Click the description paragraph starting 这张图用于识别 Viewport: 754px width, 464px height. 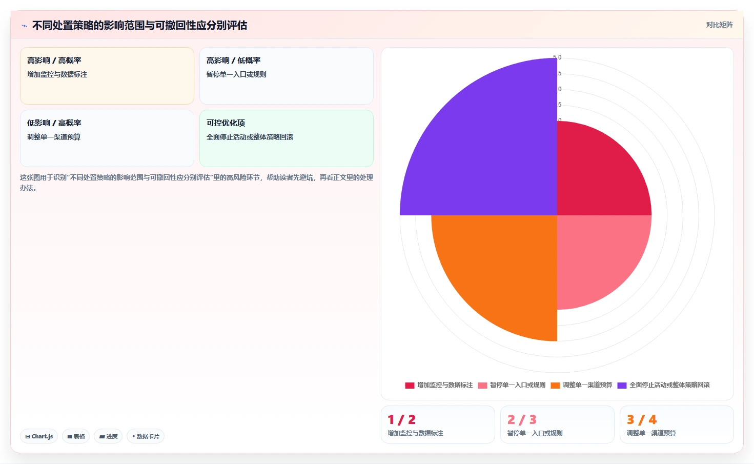(x=196, y=183)
